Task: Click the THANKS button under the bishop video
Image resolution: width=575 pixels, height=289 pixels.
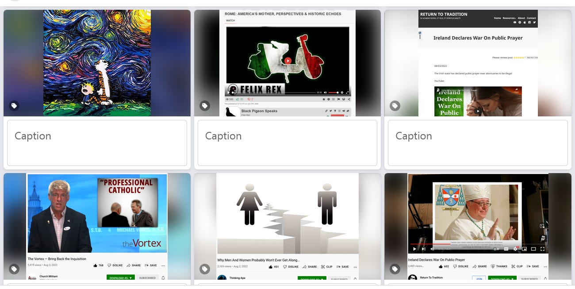Action: click(x=499, y=266)
